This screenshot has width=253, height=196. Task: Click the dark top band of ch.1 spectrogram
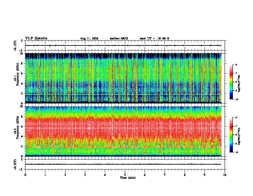pyautogui.click(x=123, y=56)
